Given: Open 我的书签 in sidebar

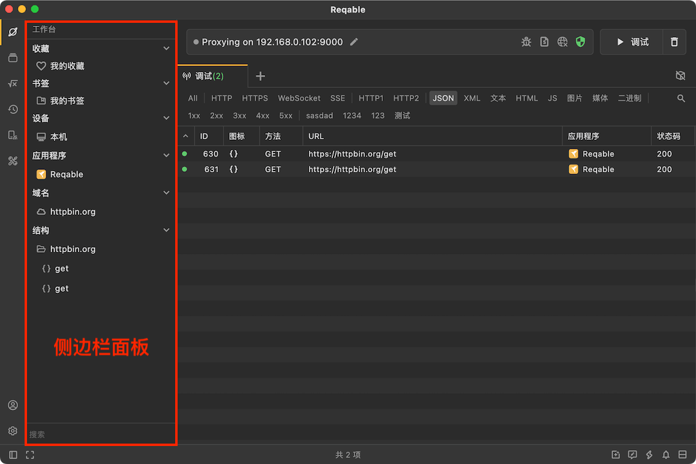Looking at the screenshot, I should pyautogui.click(x=67, y=101).
